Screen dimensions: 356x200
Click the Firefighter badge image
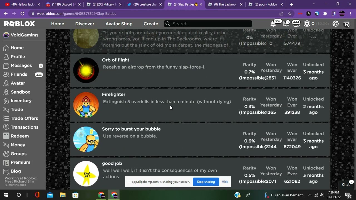[86, 105]
